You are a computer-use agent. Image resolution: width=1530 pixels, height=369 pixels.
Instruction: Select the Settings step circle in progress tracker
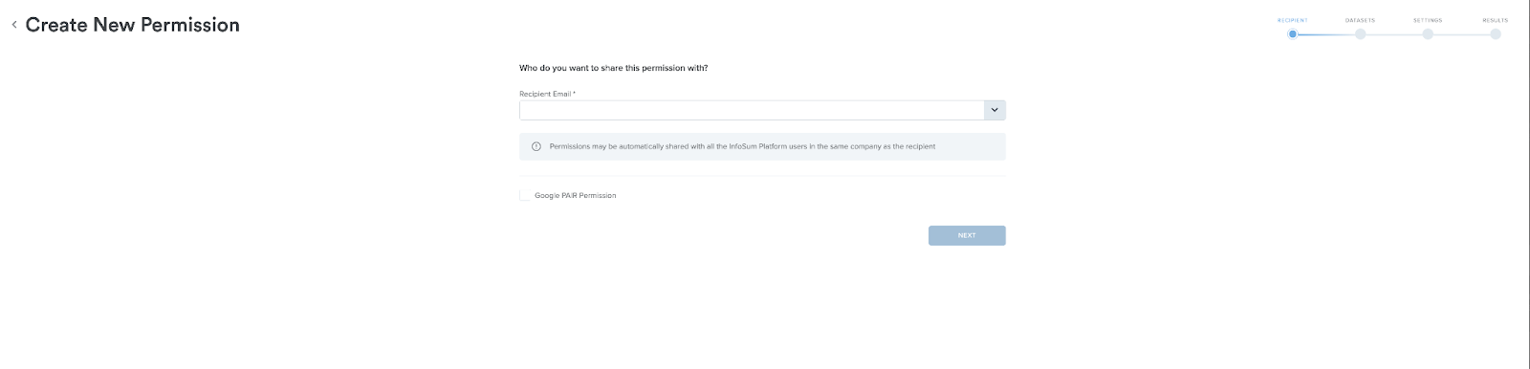coord(1428,33)
